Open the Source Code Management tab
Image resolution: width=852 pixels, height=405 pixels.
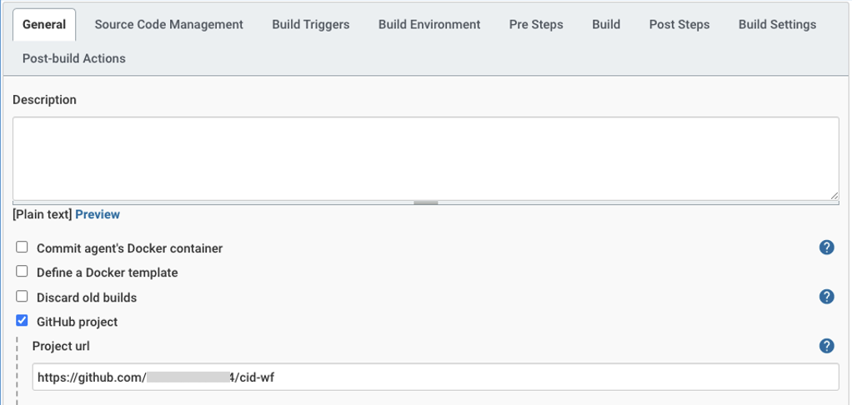click(169, 24)
